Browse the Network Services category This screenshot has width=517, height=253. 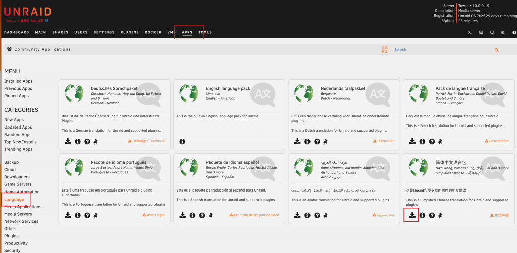[21, 221]
